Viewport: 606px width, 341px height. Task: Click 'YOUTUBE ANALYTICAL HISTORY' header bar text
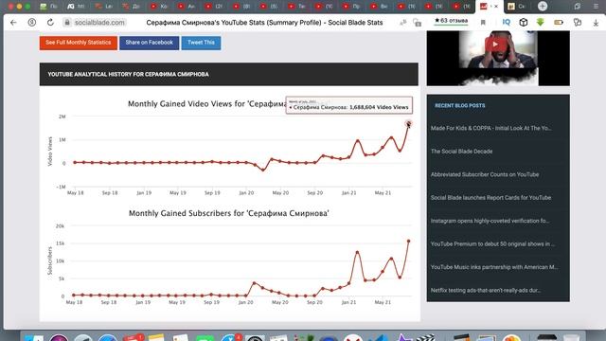129,74
